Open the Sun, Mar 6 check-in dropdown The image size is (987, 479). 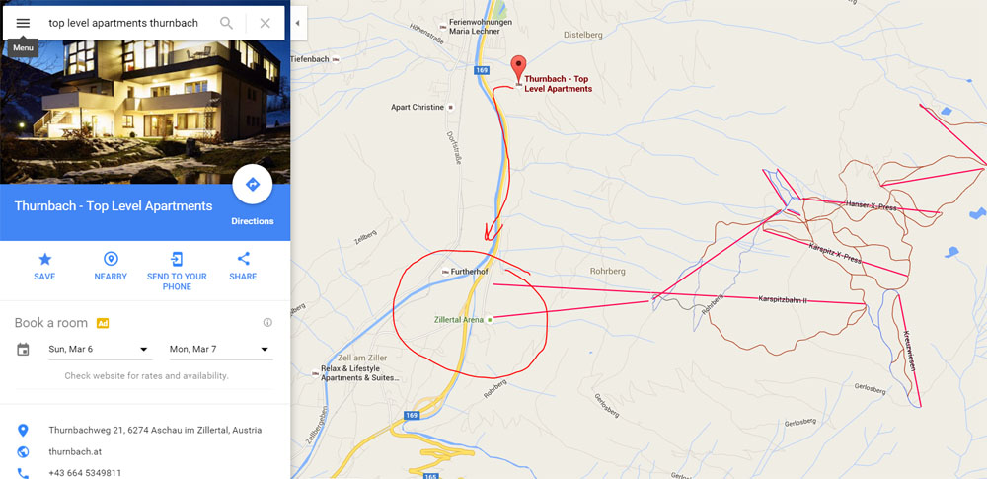pos(99,350)
